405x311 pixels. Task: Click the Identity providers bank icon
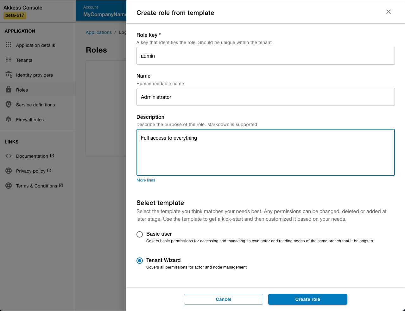click(9, 75)
